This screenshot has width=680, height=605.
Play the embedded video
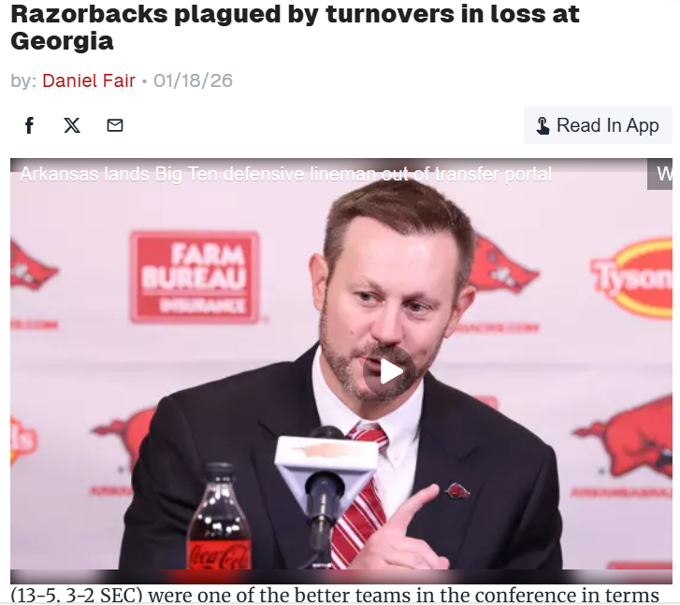(389, 371)
